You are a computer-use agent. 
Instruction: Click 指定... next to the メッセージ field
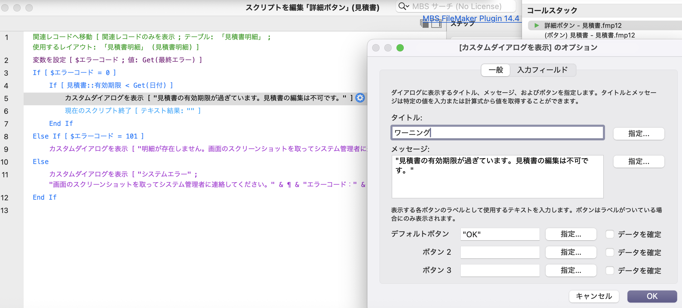pyautogui.click(x=639, y=162)
